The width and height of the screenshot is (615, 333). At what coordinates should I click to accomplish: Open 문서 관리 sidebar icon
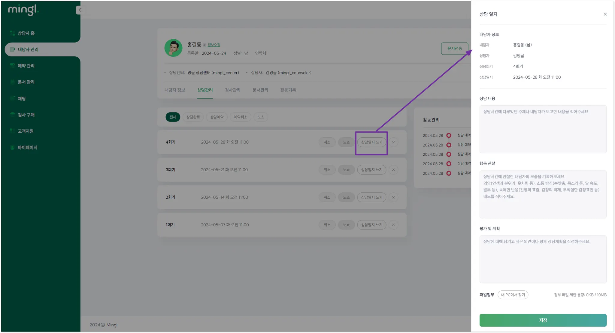pos(12,82)
